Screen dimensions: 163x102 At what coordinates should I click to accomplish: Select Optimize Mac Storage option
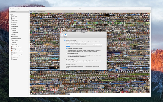(67, 53)
